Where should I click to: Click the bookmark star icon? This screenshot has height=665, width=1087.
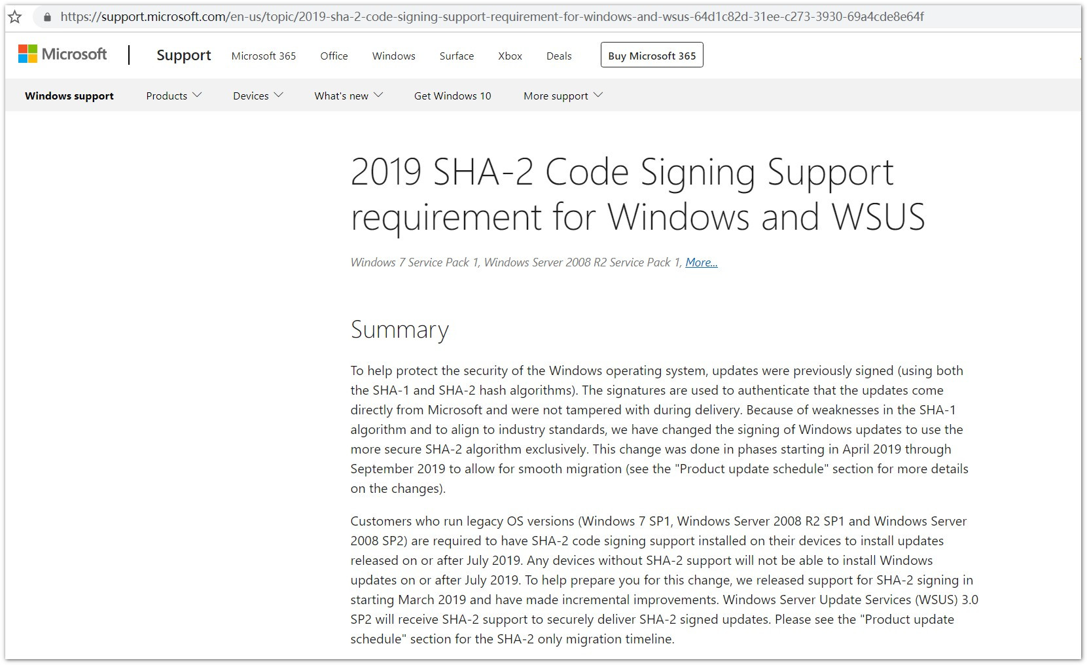pyautogui.click(x=15, y=17)
